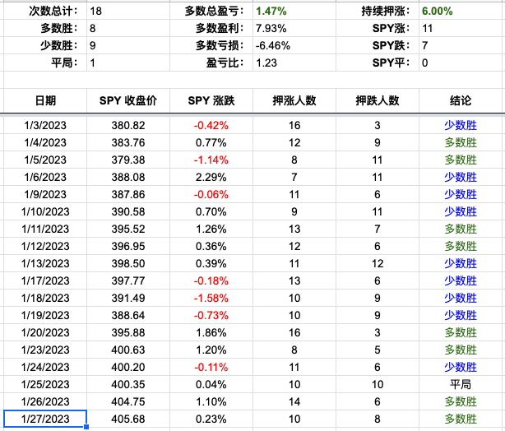Select the 多数亏损 value -6.46%
505x431 pixels.
tap(294, 45)
